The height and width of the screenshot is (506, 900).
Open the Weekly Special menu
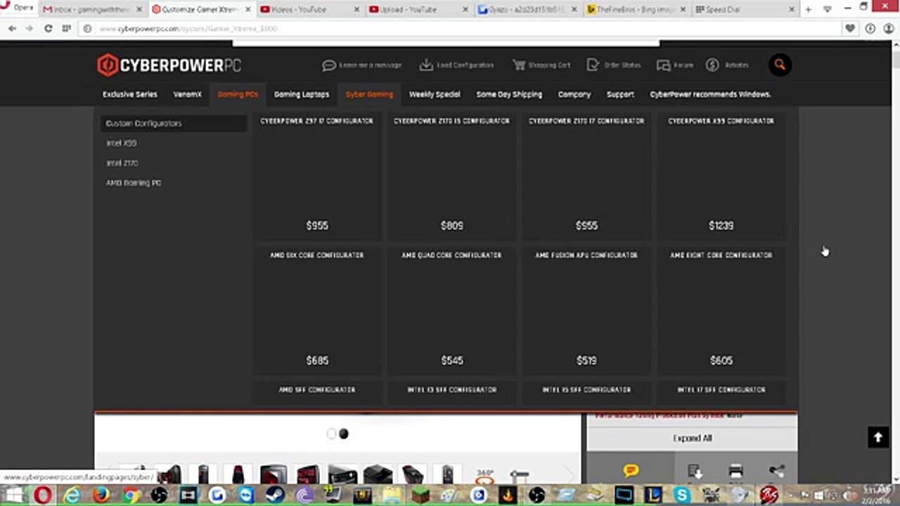click(x=435, y=94)
